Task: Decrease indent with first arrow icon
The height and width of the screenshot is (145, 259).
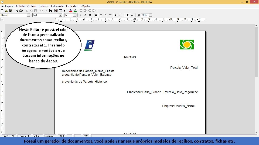Action: click(x=128, y=15)
